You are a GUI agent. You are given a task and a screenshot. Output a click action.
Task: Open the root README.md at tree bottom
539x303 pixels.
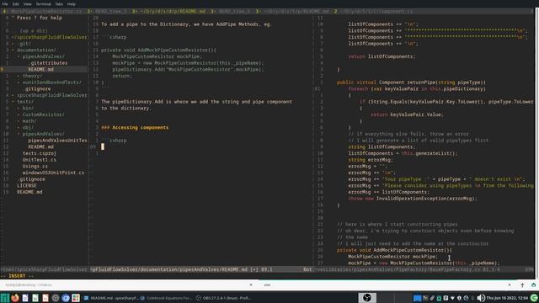[x=29, y=192]
